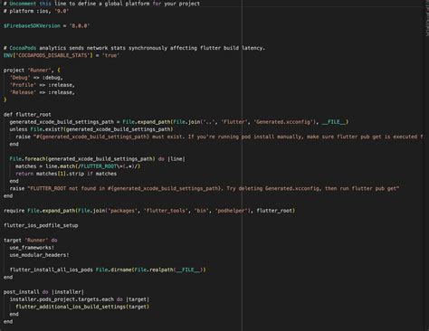Click the "flutter_ios_podfile_setup" line

pos(41,225)
